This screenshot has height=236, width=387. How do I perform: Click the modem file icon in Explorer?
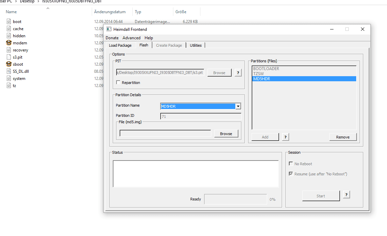coord(9,43)
